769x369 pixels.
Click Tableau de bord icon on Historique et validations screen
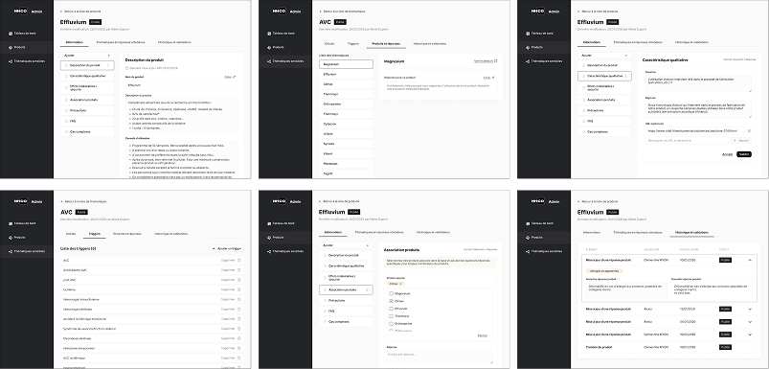click(528, 223)
